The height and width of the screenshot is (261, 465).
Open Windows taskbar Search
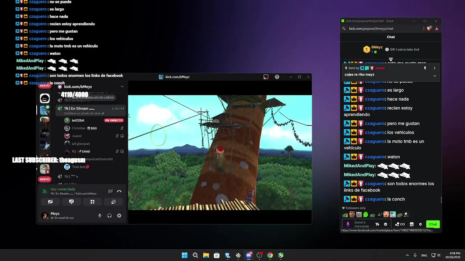[195, 255]
